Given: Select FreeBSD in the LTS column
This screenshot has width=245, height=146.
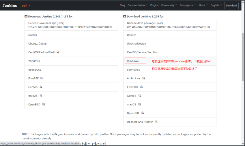Looking at the screenshot, I should [71, 78].
